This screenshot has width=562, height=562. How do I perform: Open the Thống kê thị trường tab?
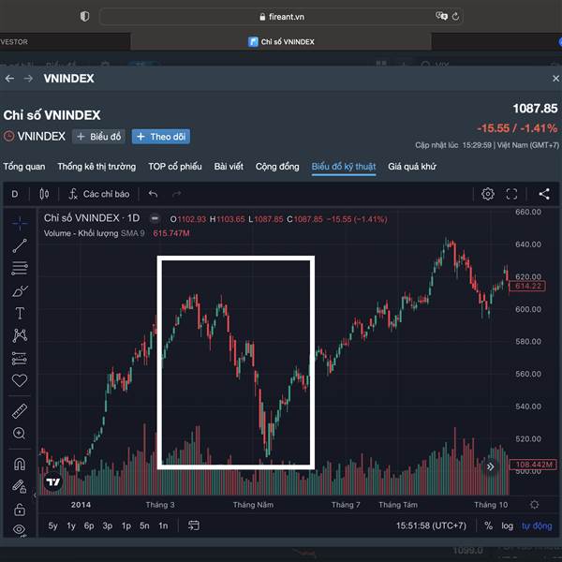tap(96, 167)
